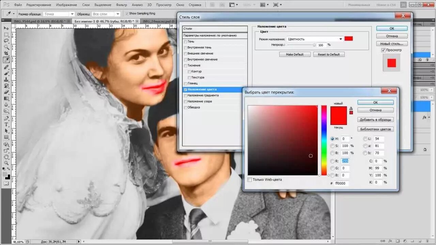Open the Редактирование menu
Screen dimensions: 436x245
coord(38,5)
